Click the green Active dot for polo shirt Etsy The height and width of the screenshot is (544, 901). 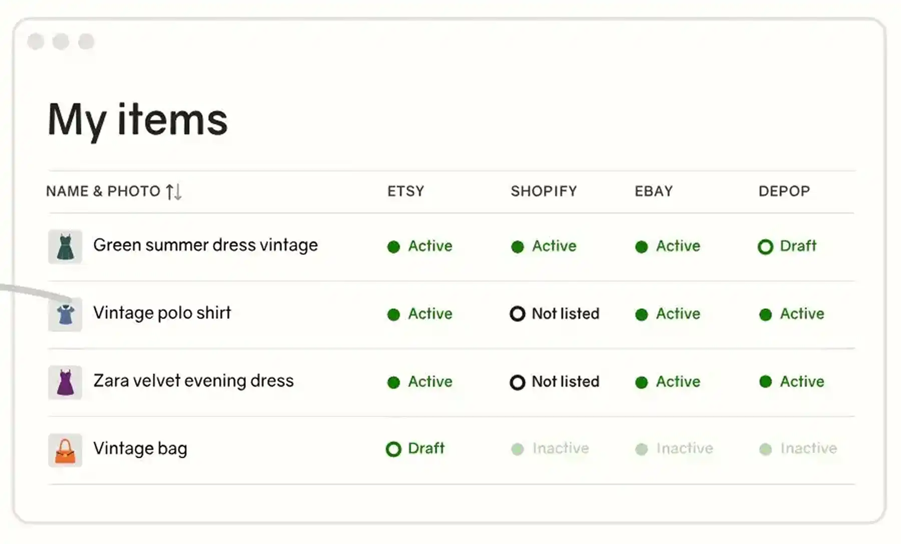click(393, 314)
